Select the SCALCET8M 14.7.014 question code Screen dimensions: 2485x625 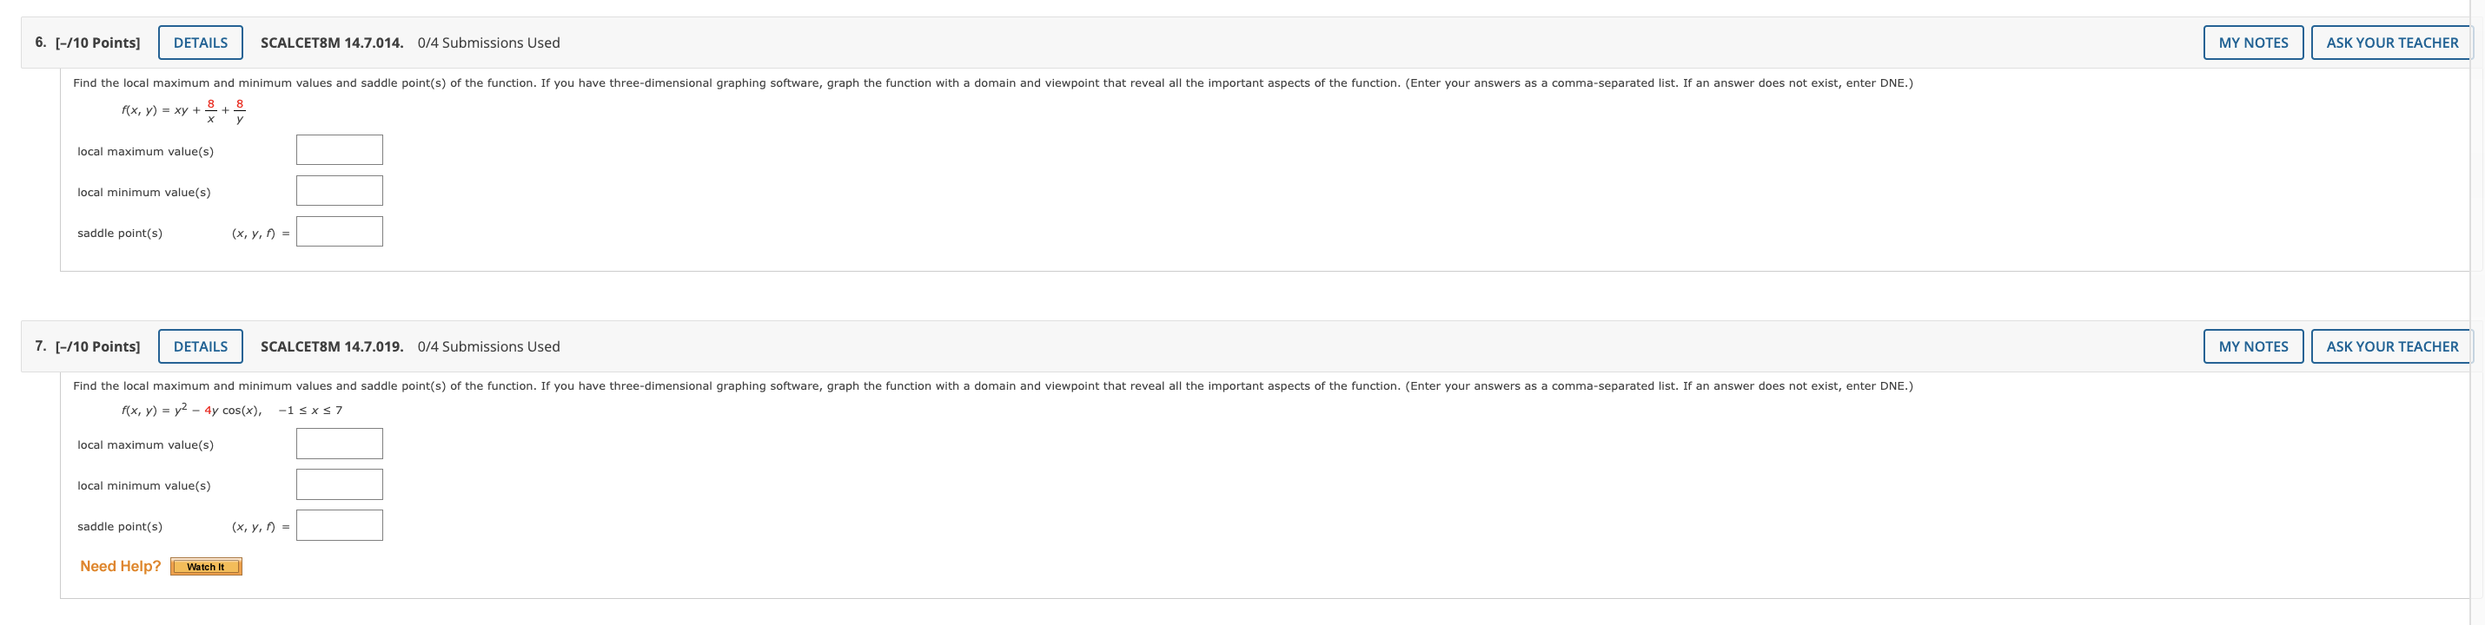coord(332,43)
